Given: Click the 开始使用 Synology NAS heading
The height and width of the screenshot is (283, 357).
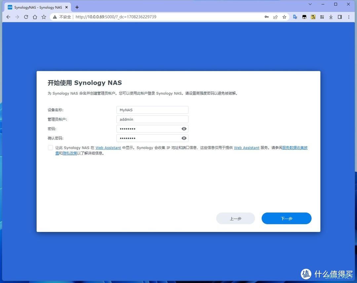Looking at the screenshot, I should 85,82.
